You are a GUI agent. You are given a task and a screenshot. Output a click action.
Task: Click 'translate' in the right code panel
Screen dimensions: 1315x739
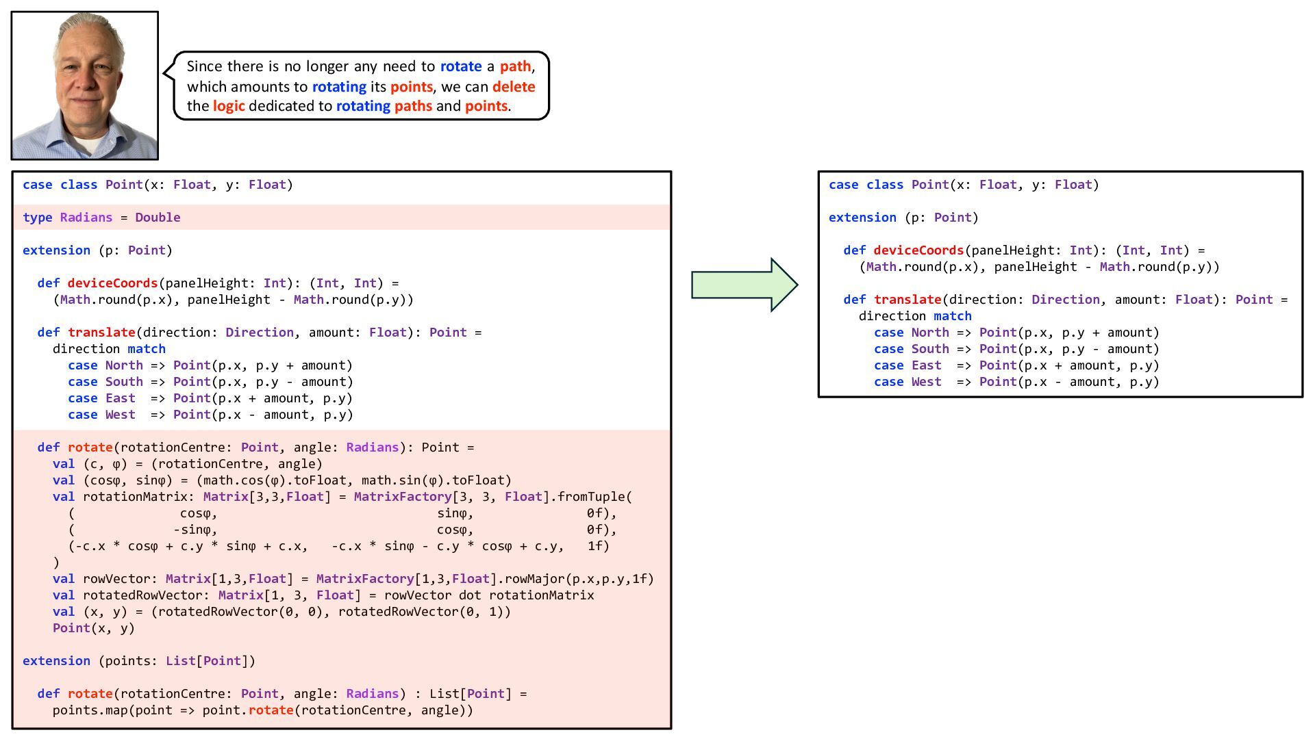coord(907,300)
